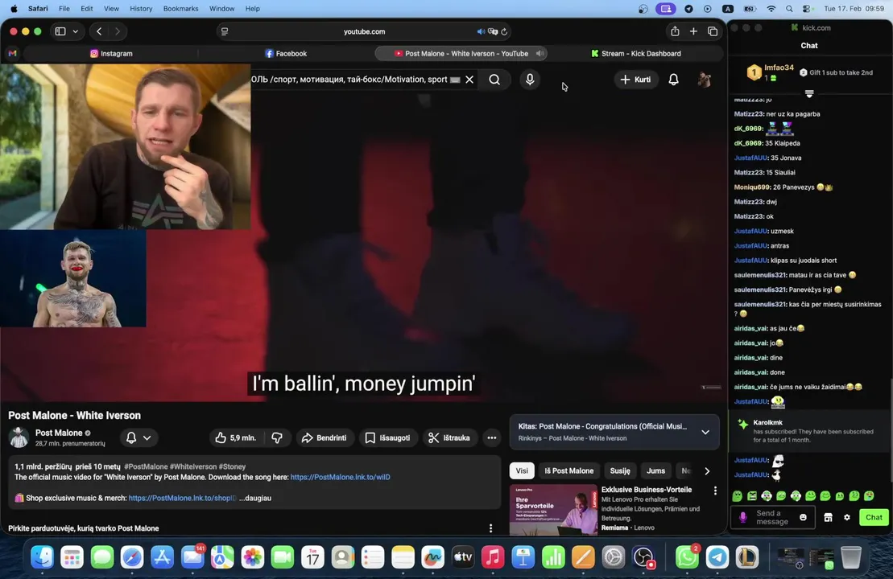The width and height of the screenshot is (893, 579).
Task: Reload the YouTube page
Action: pyautogui.click(x=504, y=32)
